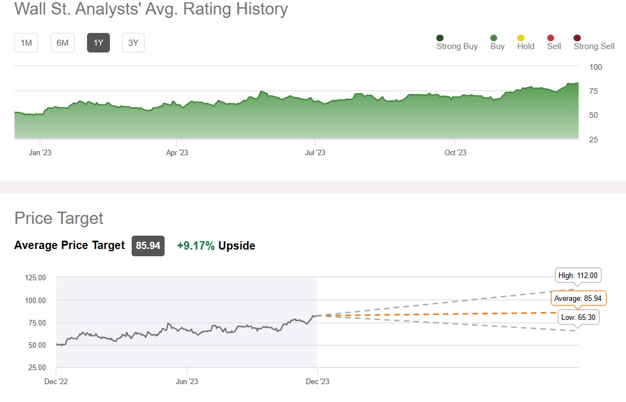
Task: Click the yellow Hold legend dot
Action: coord(521,38)
